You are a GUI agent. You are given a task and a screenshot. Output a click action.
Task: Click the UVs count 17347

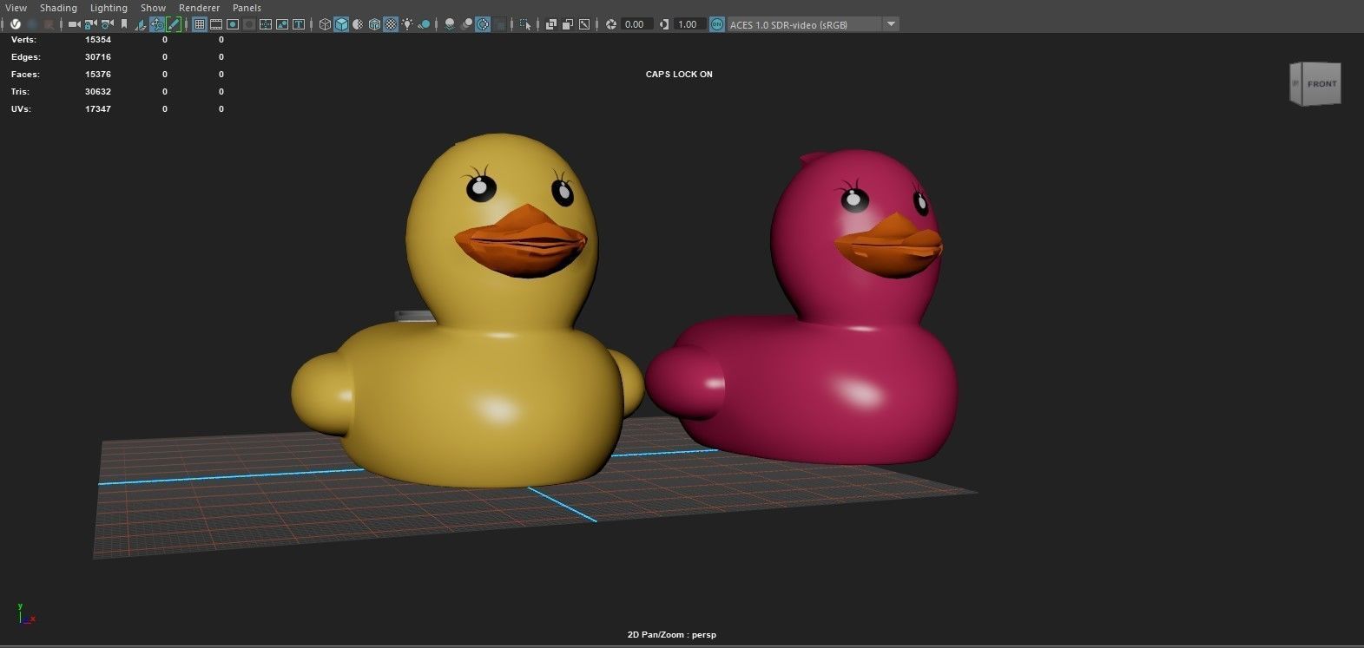point(98,108)
